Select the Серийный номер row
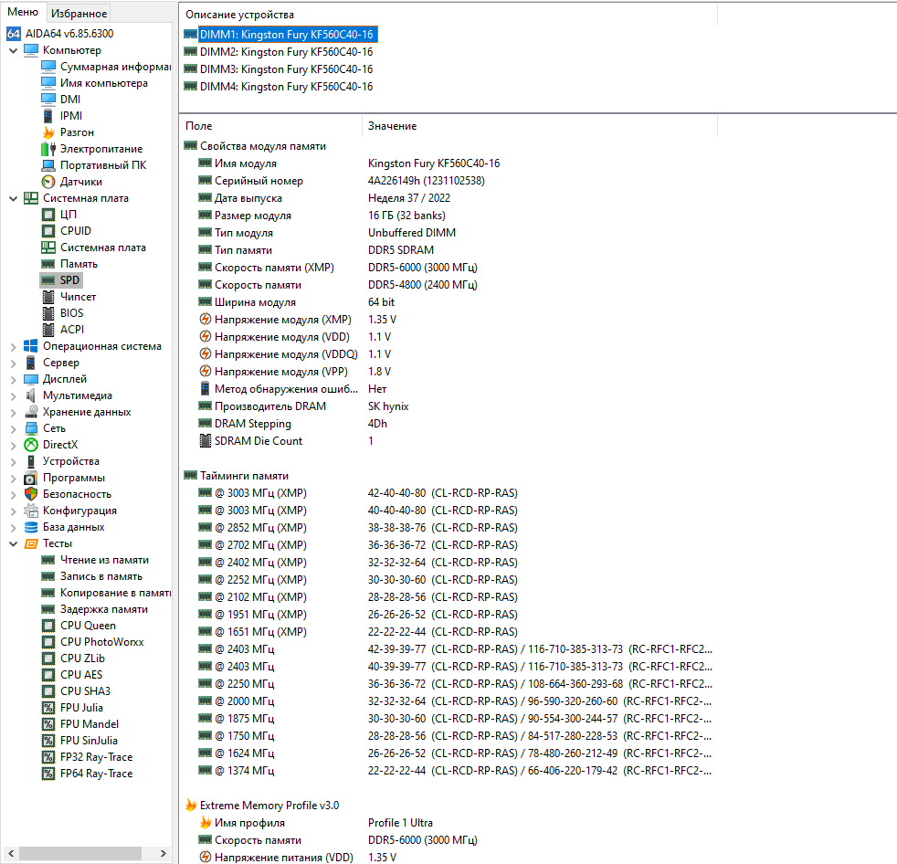This screenshot has width=897, height=864. 448,181
